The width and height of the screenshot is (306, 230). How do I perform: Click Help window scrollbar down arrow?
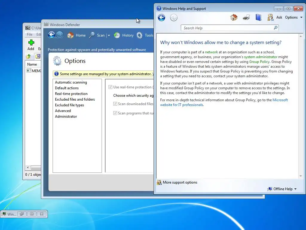click(x=301, y=176)
